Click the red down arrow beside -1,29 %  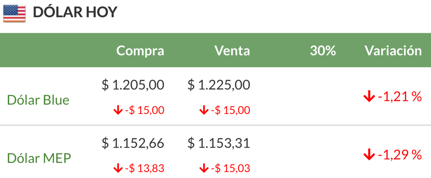[369, 155]
